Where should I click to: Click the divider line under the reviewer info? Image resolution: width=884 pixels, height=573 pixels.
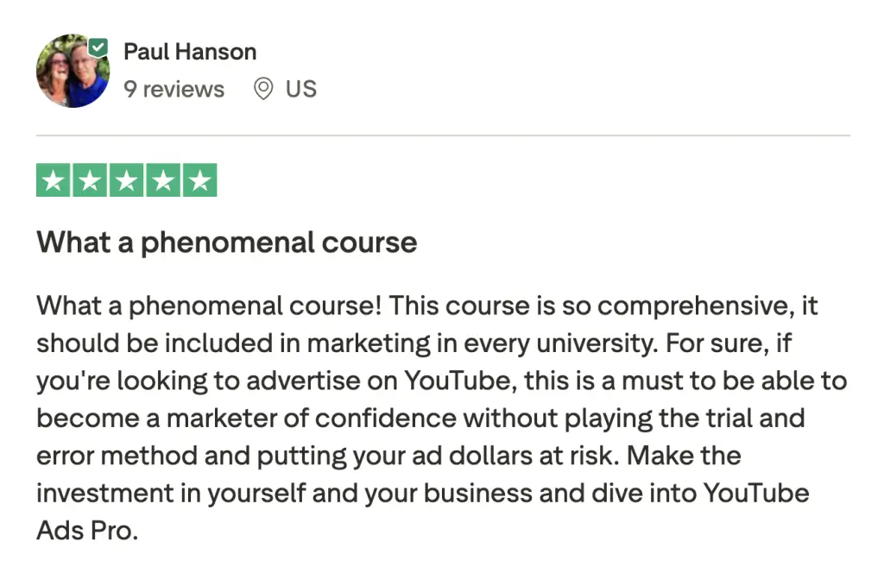[x=442, y=135]
